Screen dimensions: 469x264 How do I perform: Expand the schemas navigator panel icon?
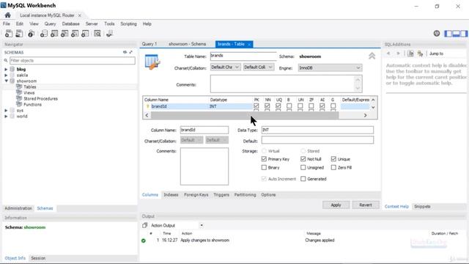click(131, 52)
